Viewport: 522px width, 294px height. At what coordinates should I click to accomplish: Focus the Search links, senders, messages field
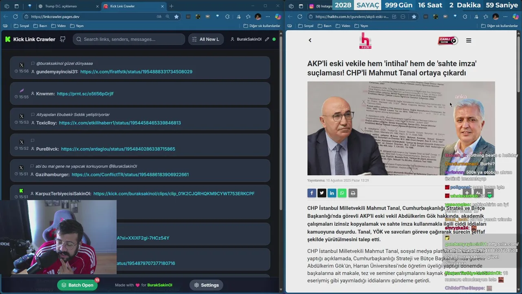coord(129,39)
